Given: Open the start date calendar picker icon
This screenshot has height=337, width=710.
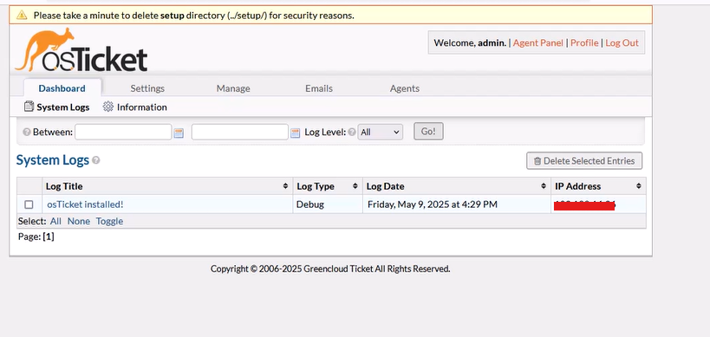Looking at the screenshot, I should click(179, 133).
